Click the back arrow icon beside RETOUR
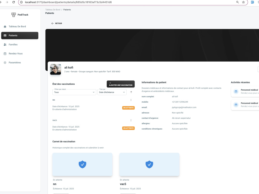 click(53, 24)
